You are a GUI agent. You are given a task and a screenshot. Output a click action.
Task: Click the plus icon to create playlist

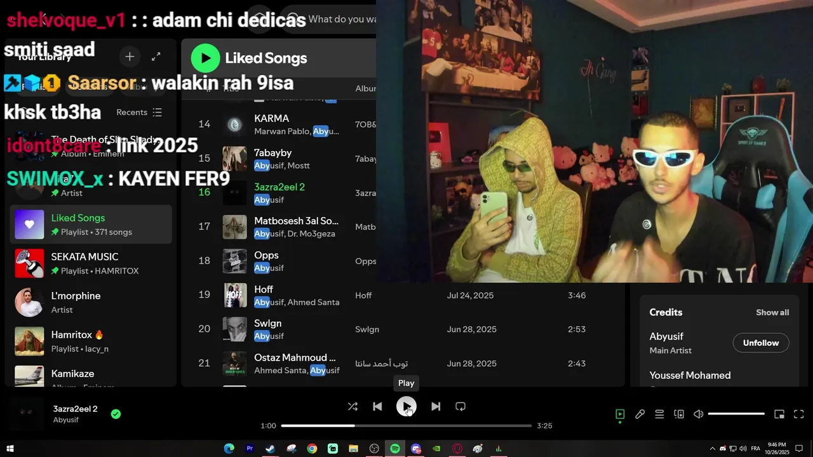tap(130, 56)
